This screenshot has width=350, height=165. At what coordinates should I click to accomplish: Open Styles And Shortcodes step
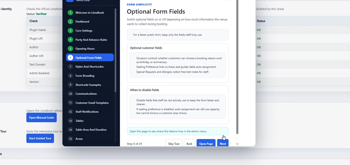click(90, 67)
